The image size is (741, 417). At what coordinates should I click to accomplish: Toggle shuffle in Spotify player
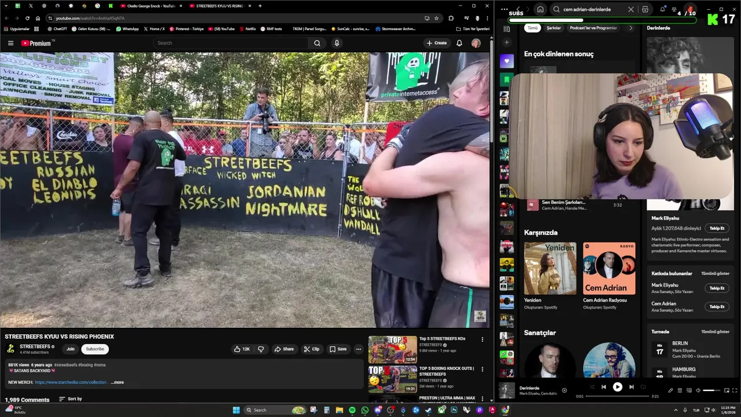(x=591, y=387)
